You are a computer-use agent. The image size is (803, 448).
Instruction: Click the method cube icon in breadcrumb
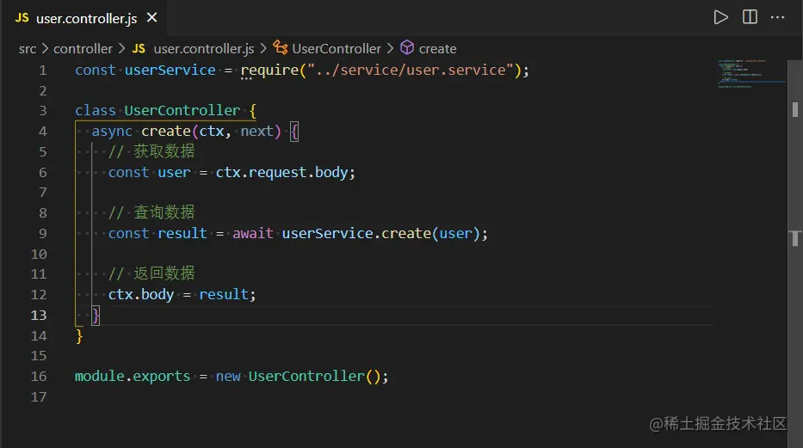407,47
